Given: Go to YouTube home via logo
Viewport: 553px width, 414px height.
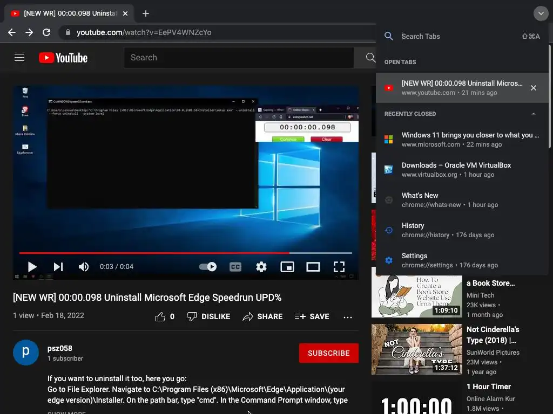Looking at the screenshot, I should tap(63, 58).
